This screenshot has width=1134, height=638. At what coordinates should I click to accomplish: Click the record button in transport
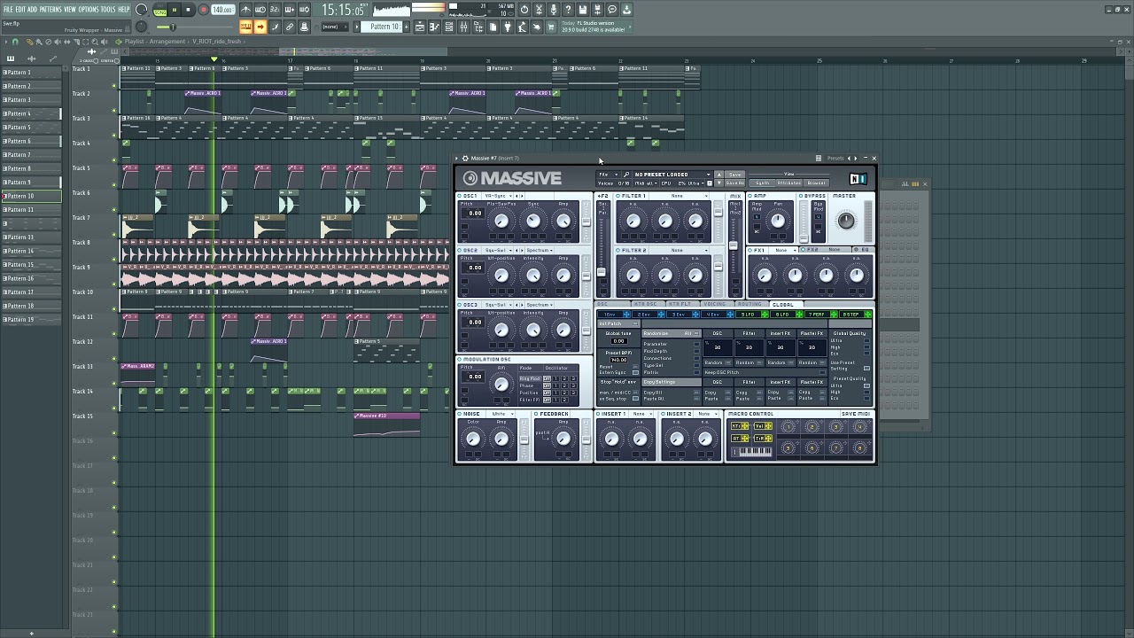click(x=203, y=10)
